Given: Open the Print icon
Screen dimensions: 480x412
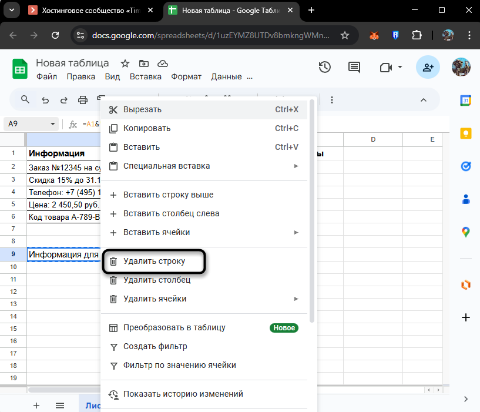Looking at the screenshot, I should coord(83,100).
